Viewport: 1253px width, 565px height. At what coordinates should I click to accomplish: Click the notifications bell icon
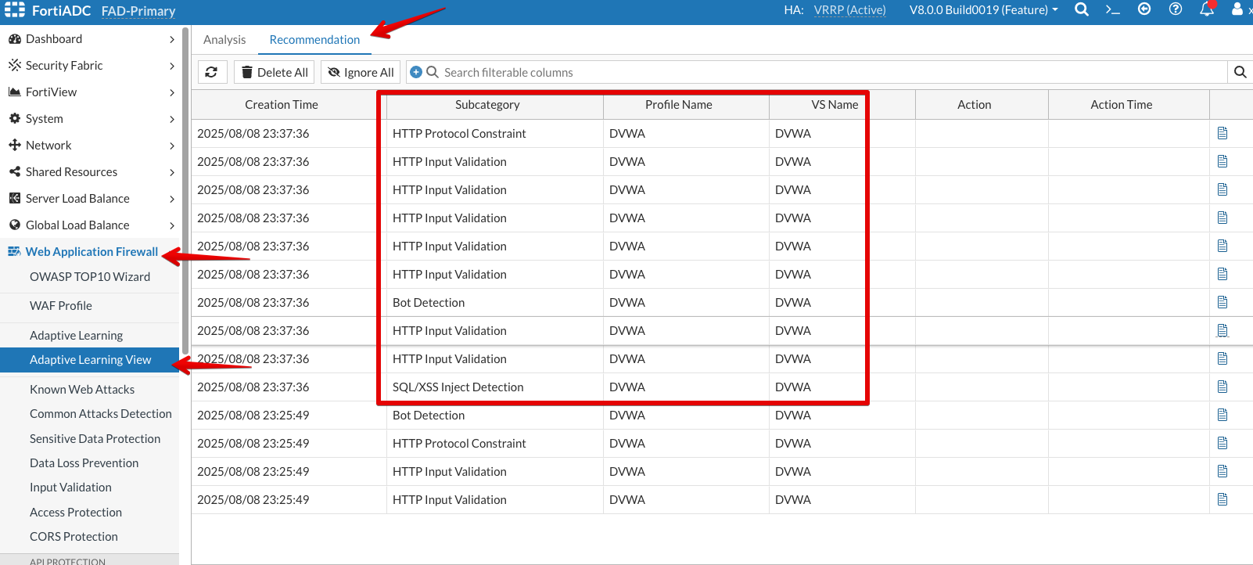[x=1207, y=9]
